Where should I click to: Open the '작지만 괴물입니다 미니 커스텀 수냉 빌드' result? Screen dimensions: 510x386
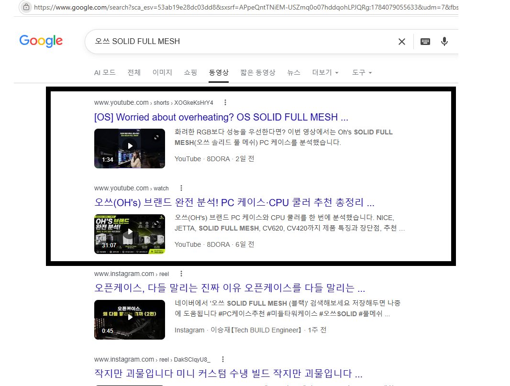228,374
